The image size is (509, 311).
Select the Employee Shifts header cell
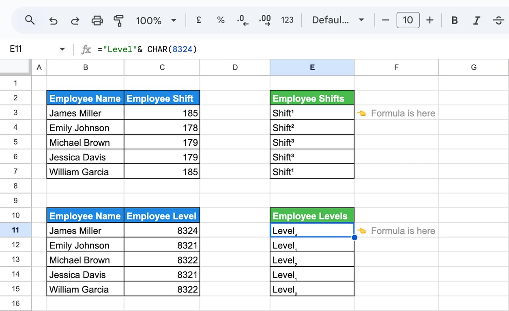(312, 98)
